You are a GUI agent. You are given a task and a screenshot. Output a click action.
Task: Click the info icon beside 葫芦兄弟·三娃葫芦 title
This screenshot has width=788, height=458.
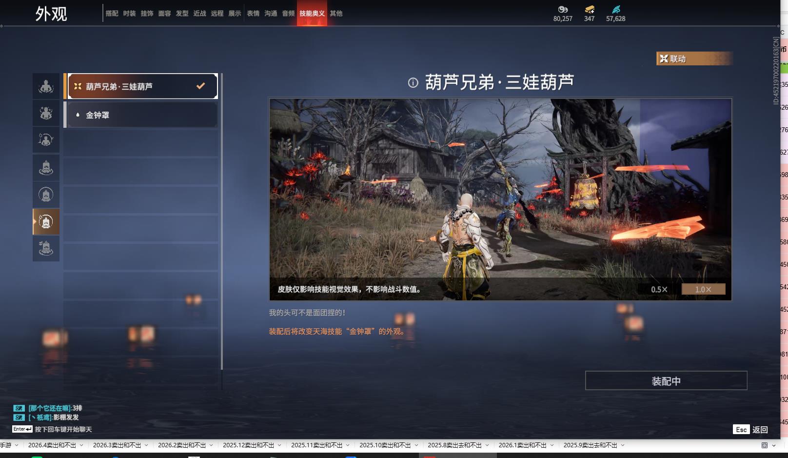413,83
